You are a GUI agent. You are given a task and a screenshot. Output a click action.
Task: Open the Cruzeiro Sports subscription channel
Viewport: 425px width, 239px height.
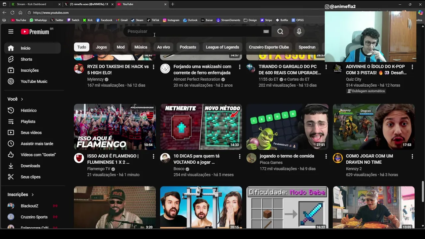coord(33,217)
